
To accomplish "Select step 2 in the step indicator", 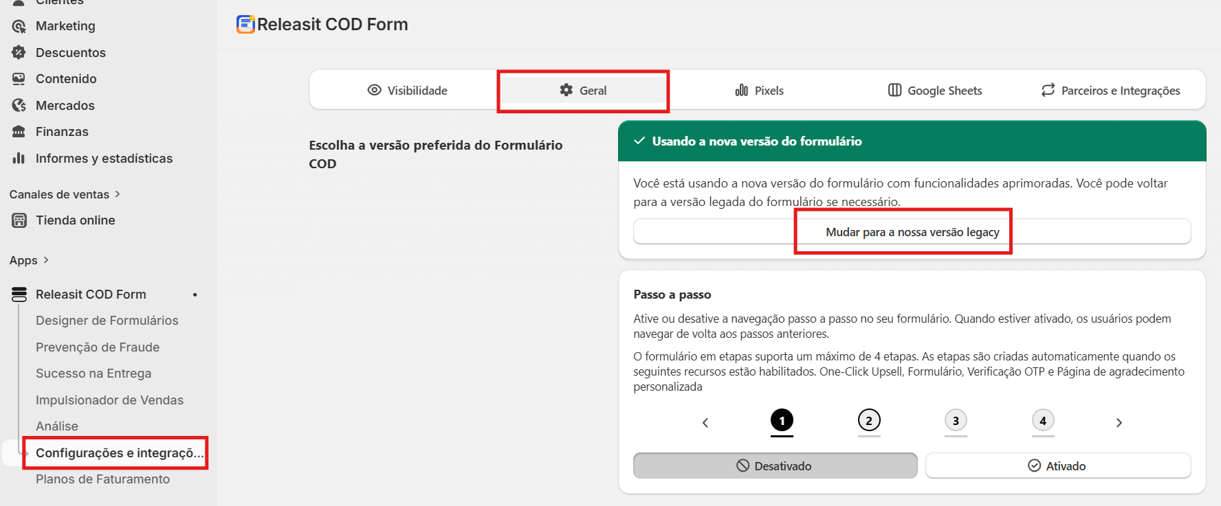I will pyautogui.click(x=869, y=421).
